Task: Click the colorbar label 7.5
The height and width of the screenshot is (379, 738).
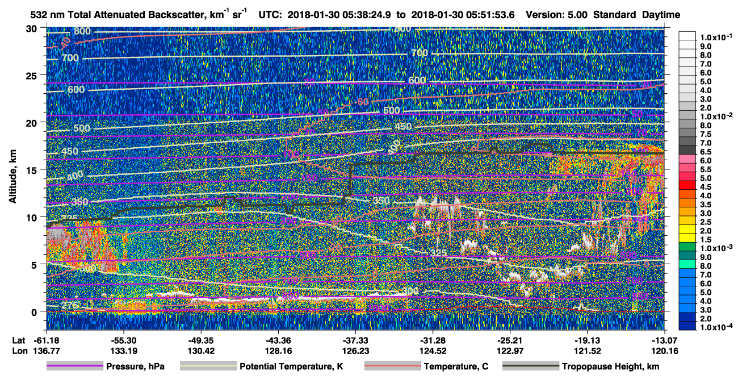Action: click(x=705, y=134)
